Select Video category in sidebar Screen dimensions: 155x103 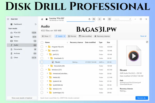22,41
